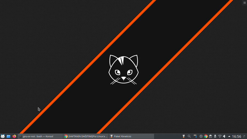Screen dimensions: 247x139
Task: Open the Pisi cat application launcher
Action: 3,136
